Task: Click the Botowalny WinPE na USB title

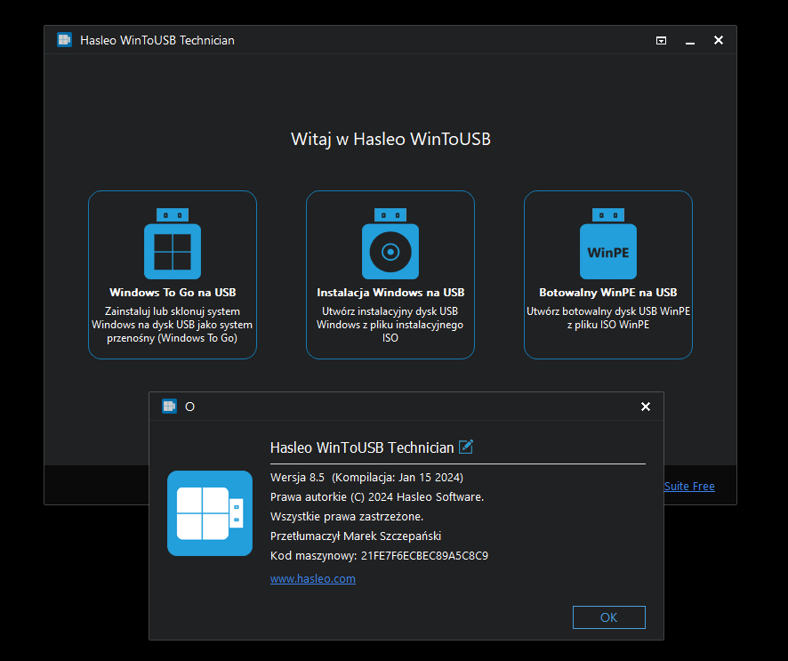Action: click(x=608, y=293)
